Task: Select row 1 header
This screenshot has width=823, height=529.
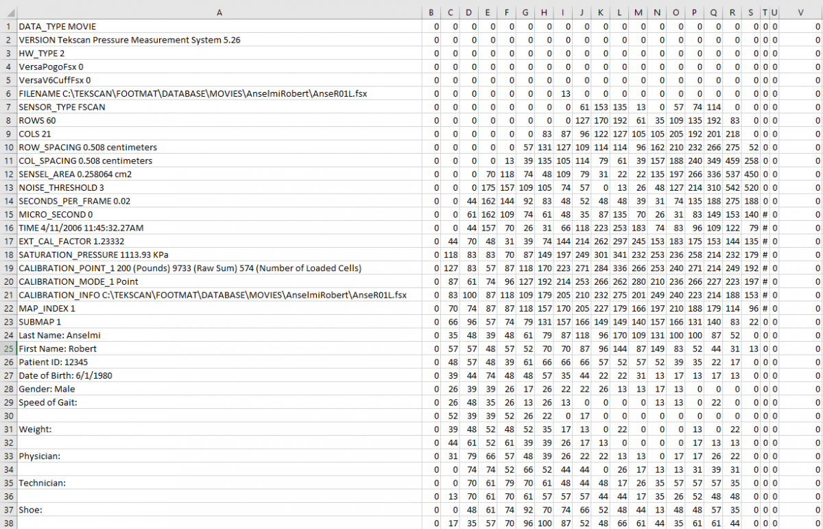Action: click(8, 26)
